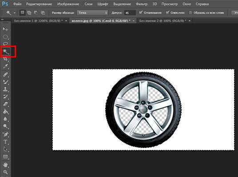Choose New Selection mode icon
The height and width of the screenshot is (177, 238).
tap(22, 12)
